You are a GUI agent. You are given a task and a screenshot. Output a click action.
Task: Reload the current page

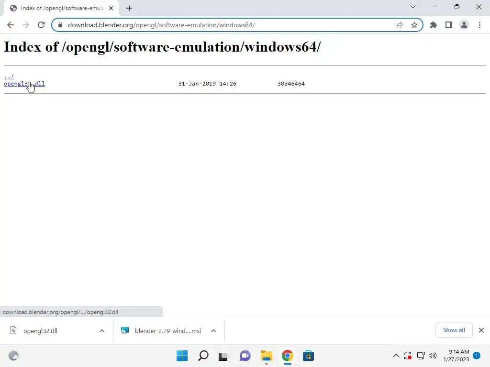(x=41, y=25)
